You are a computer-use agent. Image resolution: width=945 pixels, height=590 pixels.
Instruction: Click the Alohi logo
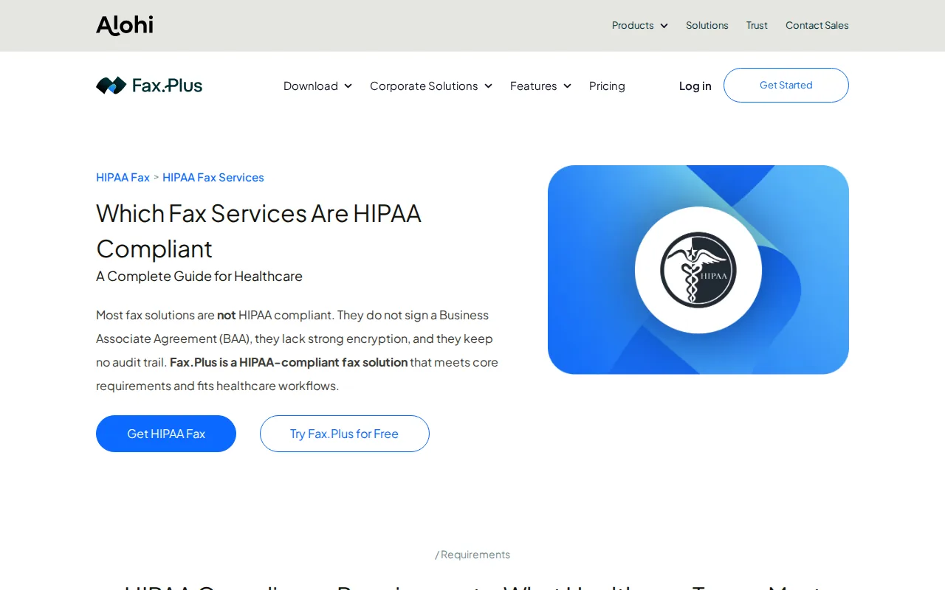[x=124, y=25]
